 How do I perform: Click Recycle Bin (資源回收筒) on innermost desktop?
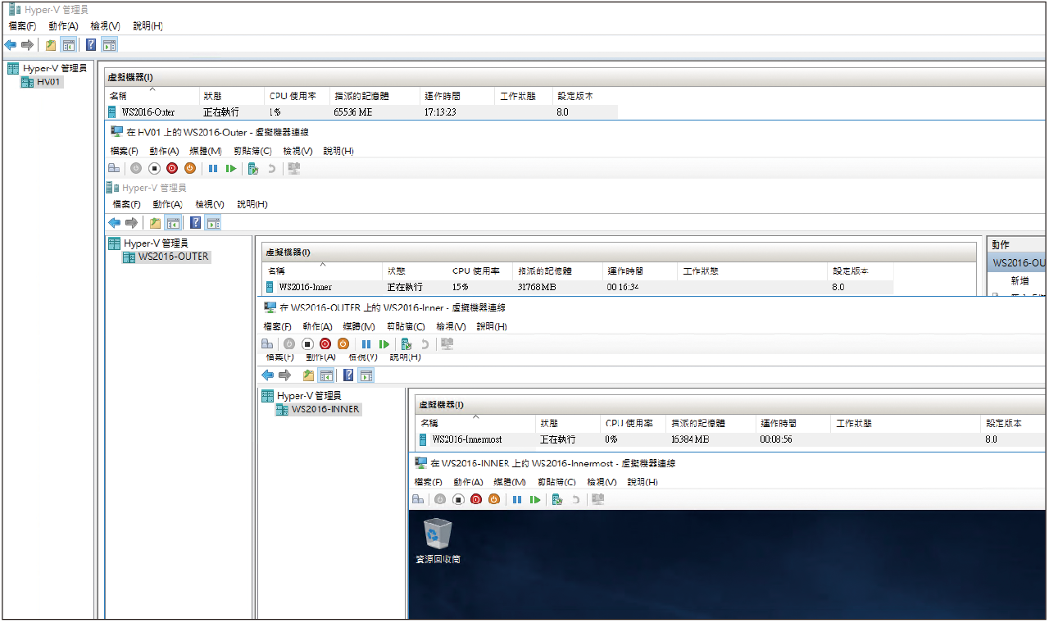pyautogui.click(x=438, y=542)
